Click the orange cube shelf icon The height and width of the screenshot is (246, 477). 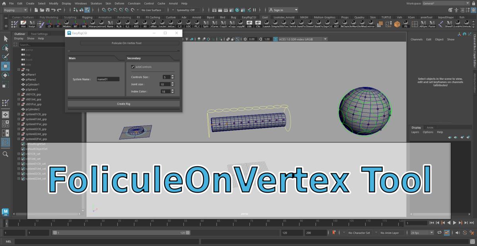pos(397,24)
